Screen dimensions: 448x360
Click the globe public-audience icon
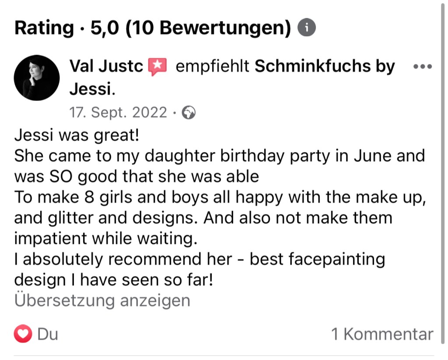189,113
